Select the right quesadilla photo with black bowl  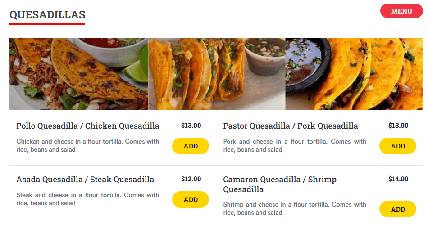[x=354, y=74]
